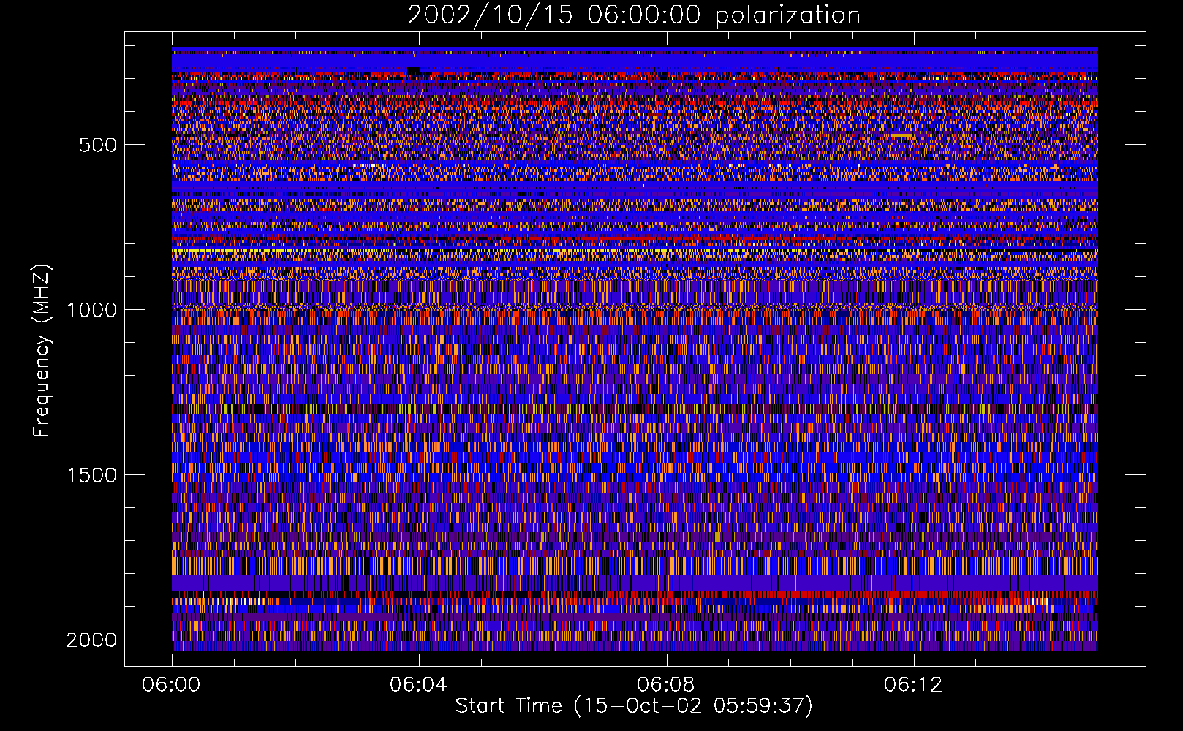1183x731 pixels.
Task: Click the 'Start Time (15-Oct-02 05:59:37)' label
Action: [x=634, y=706]
